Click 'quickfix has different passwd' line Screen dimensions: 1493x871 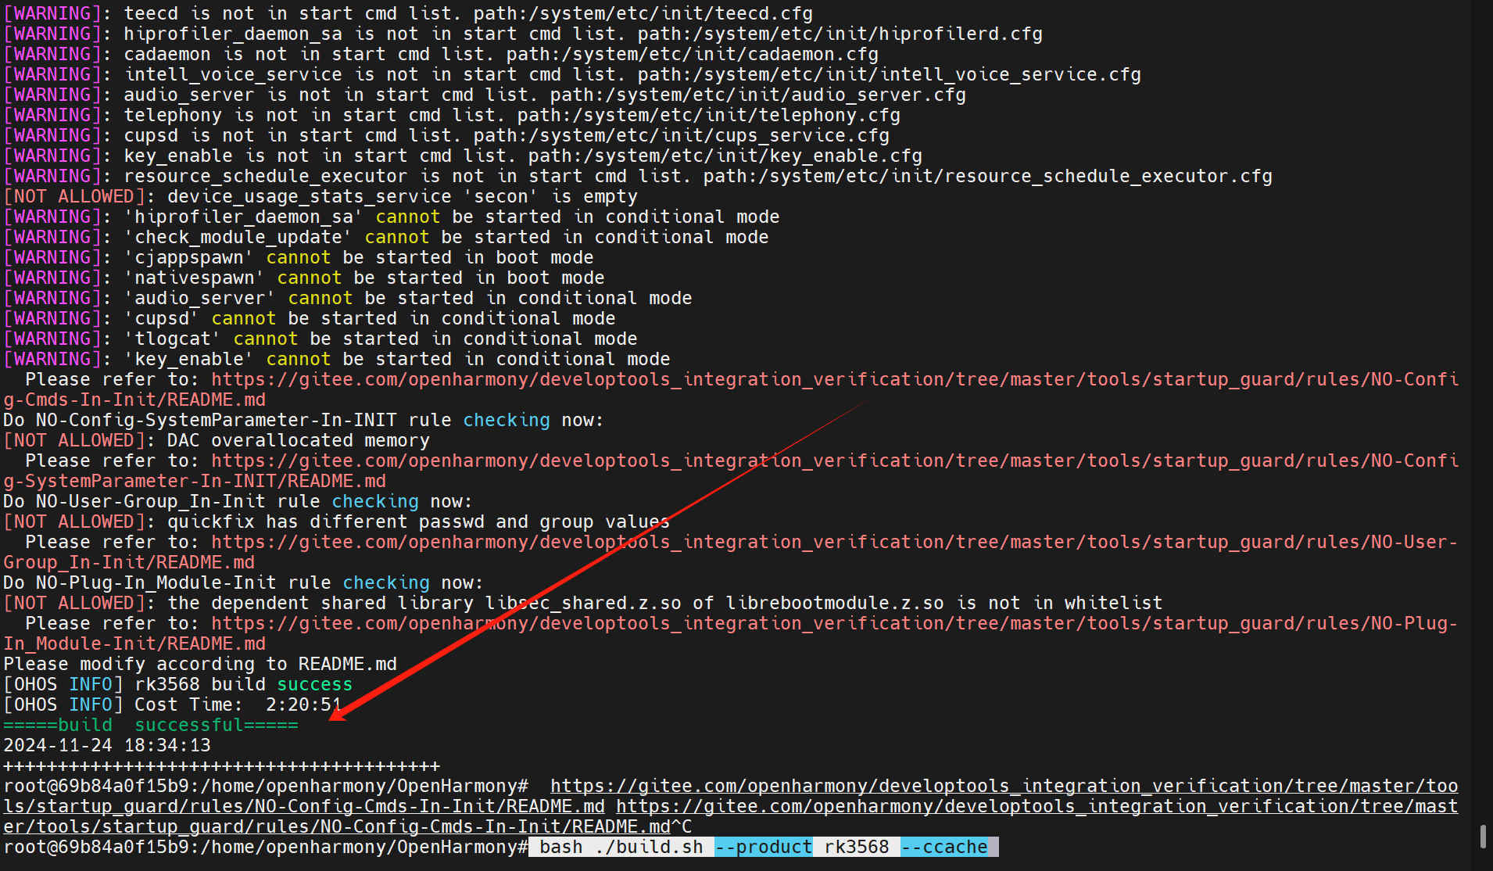337,522
